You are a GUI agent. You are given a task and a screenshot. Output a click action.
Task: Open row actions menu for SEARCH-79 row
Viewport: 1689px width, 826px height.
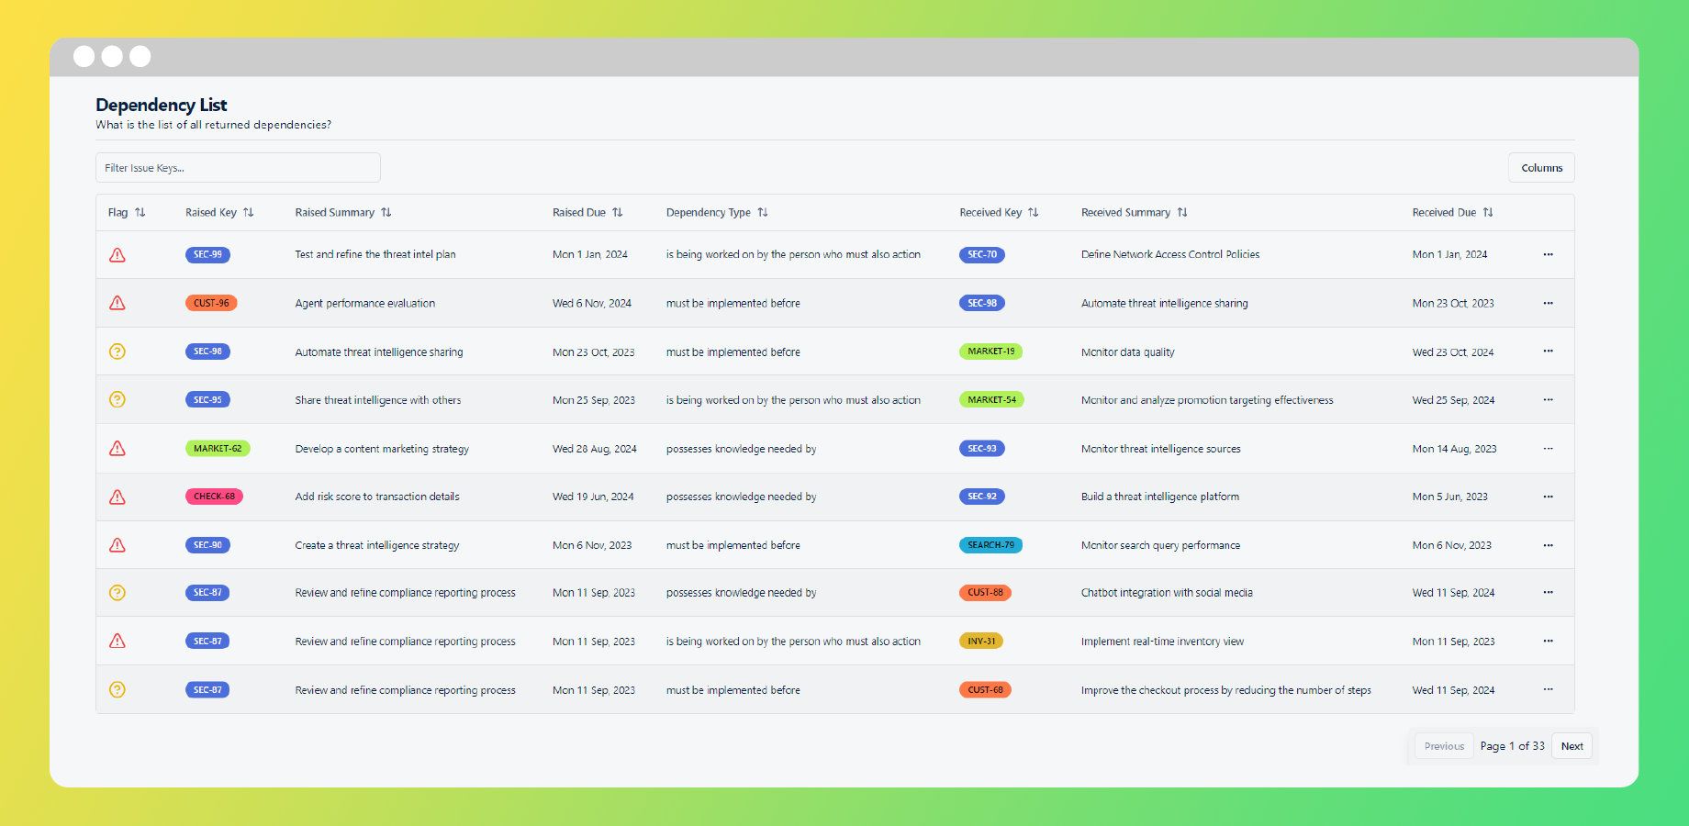tap(1549, 545)
